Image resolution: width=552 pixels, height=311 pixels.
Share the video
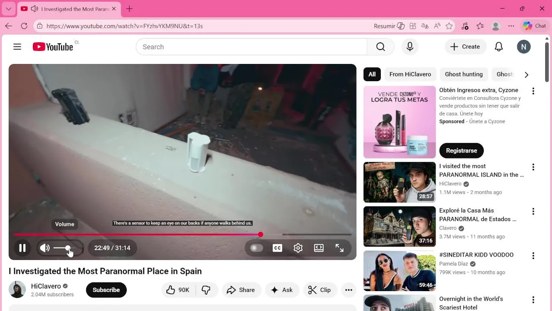click(241, 290)
